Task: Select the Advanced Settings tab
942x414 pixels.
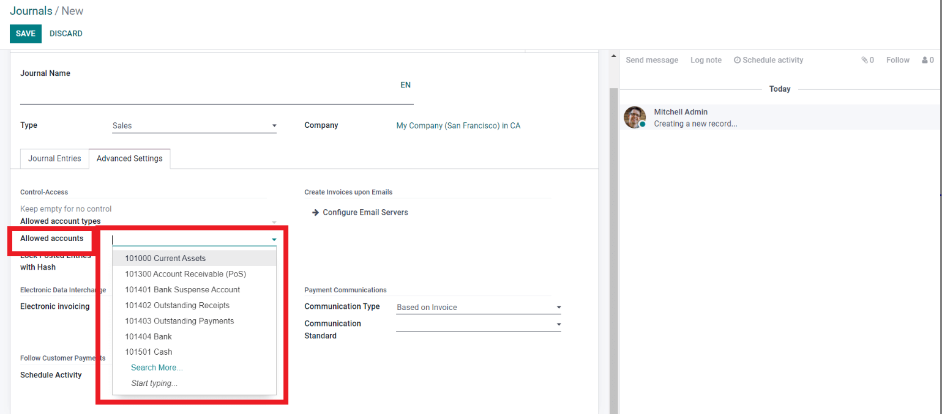Action: click(130, 158)
